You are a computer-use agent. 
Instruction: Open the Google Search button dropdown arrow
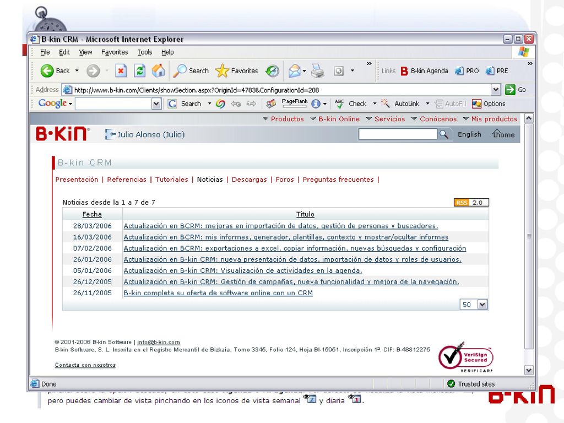[x=209, y=104]
